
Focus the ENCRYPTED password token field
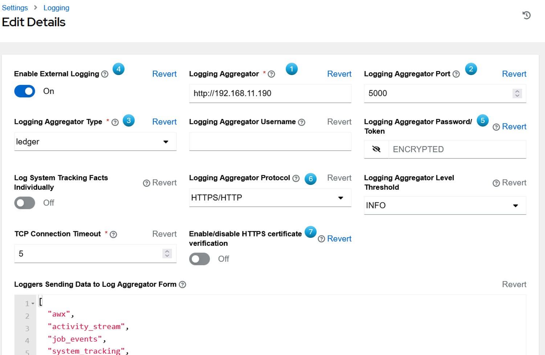click(457, 149)
